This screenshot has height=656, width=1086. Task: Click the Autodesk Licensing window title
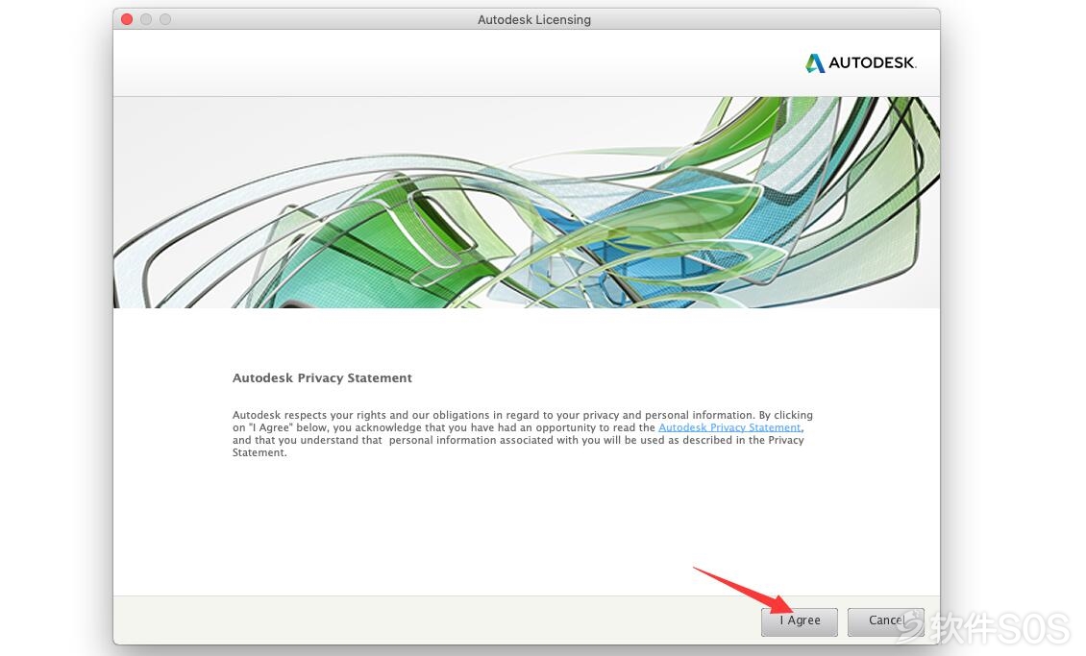coord(534,20)
